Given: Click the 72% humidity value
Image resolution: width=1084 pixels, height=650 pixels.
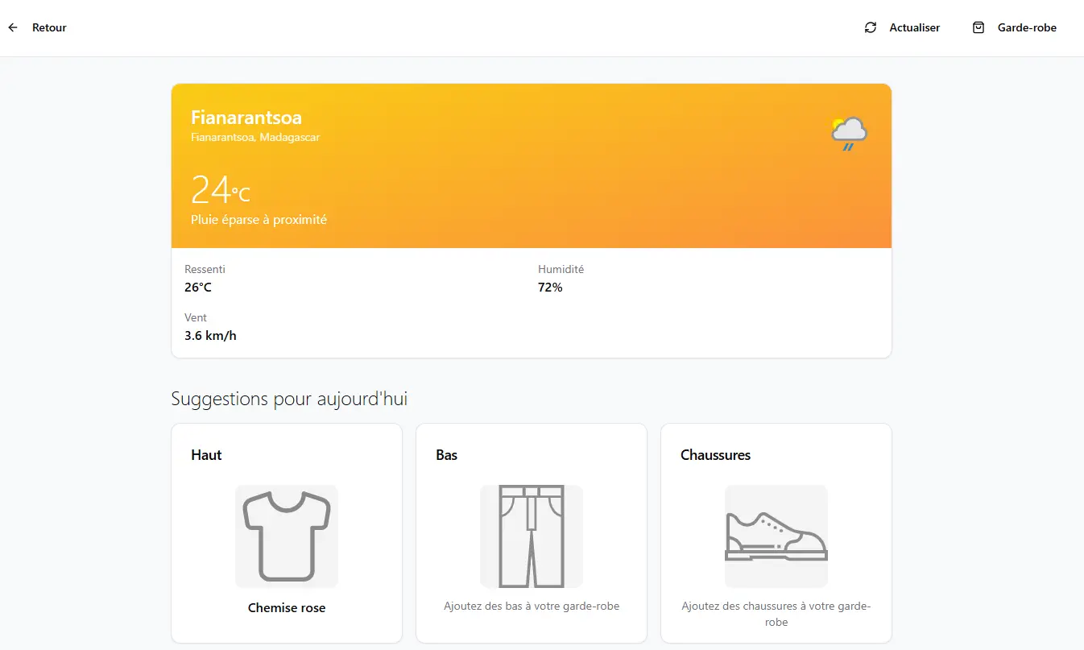Looking at the screenshot, I should (550, 288).
